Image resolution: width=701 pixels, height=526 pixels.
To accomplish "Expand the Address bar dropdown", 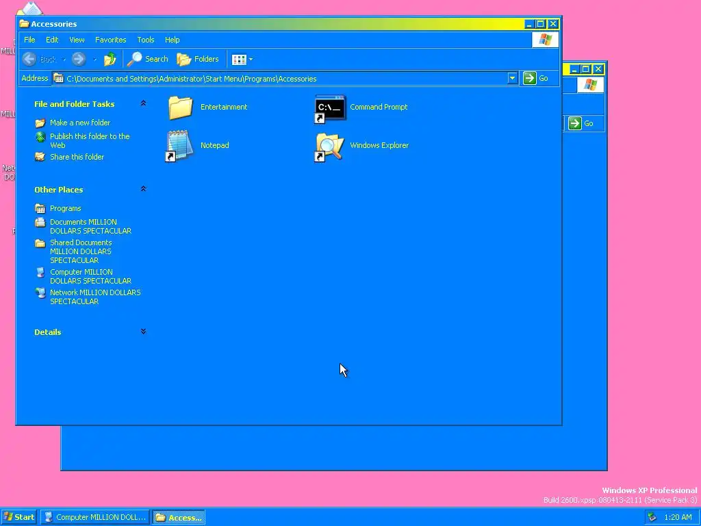I will pyautogui.click(x=512, y=78).
